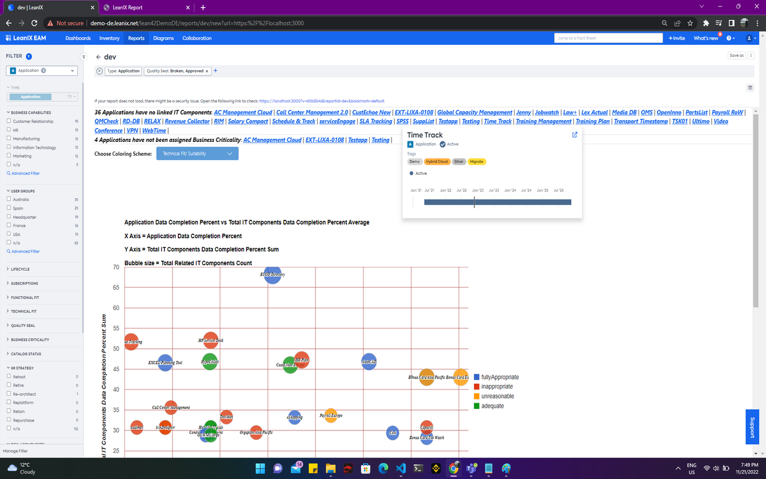The height and width of the screenshot is (479, 766).
Task: Open Time Track fact sheet via external link icon
Action: pyautogui.click(x=574, y=135)
